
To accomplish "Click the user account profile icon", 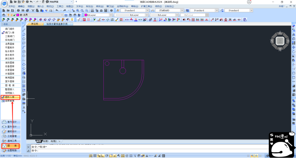I will (249, 2).
